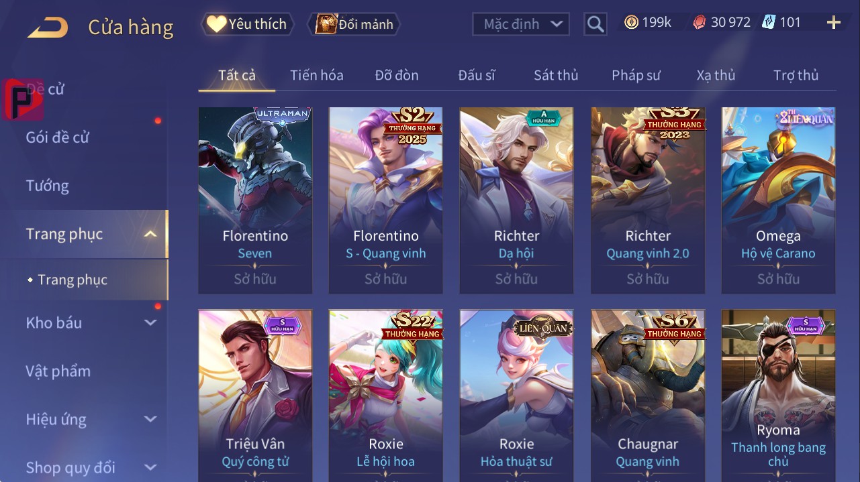
Task: Click the gold coin 199k icon
Action: 631,22
